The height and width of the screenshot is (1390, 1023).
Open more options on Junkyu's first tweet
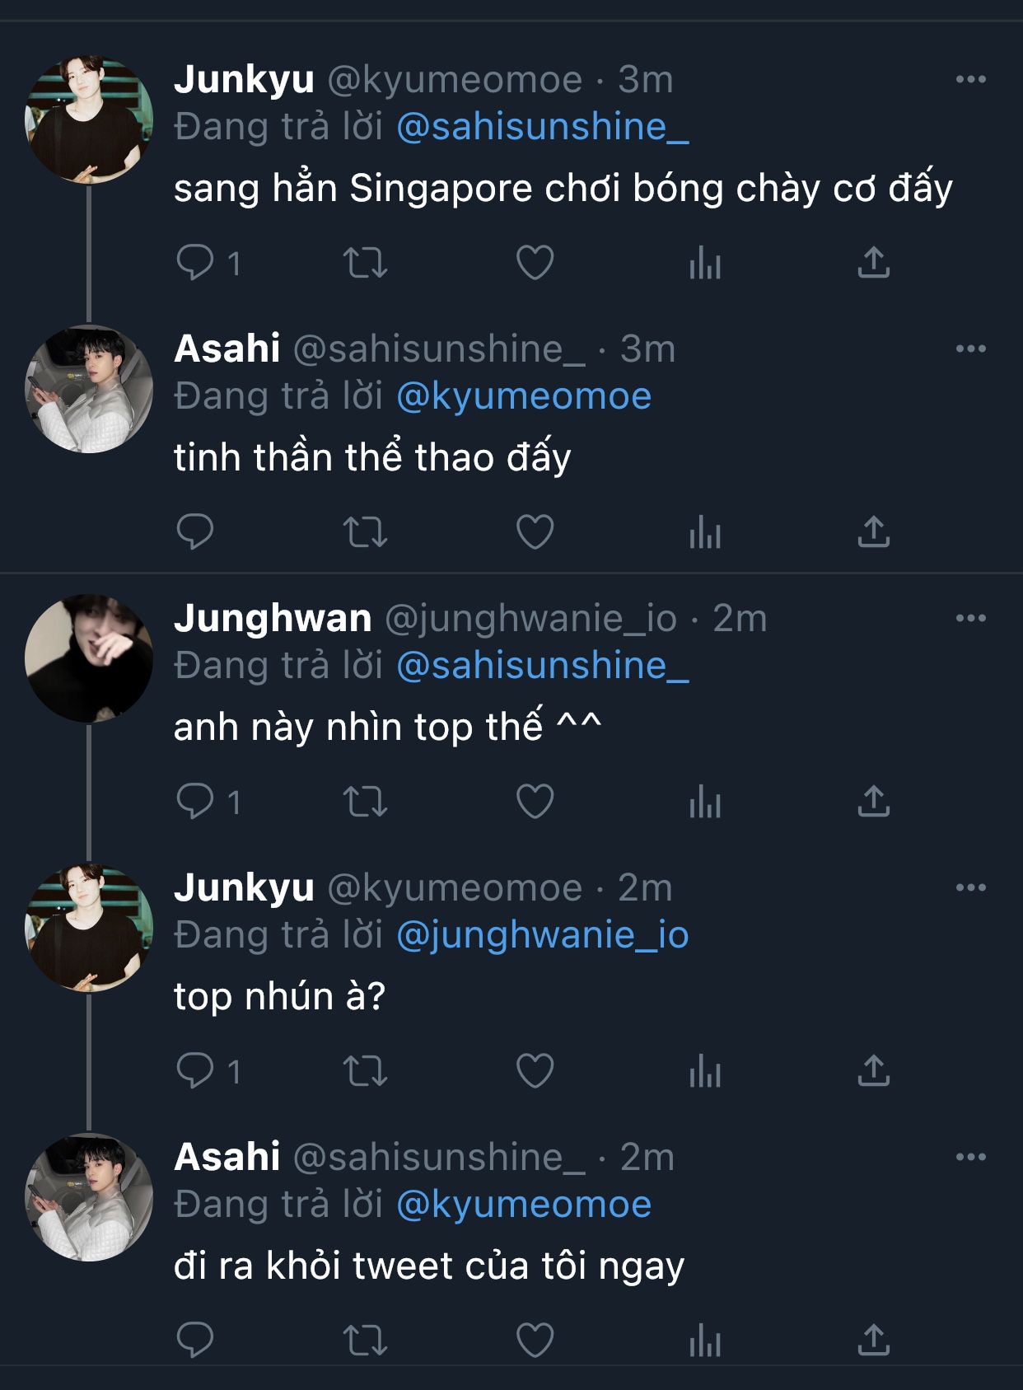[971, 79]
